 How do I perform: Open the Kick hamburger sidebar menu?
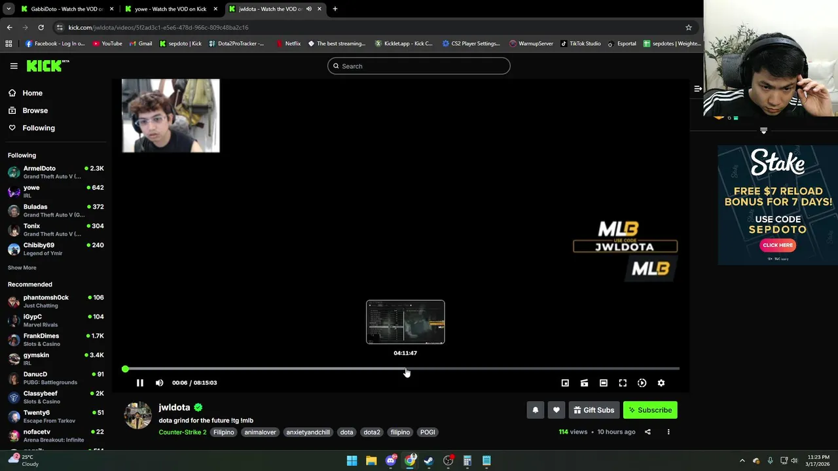[x=14, y=66]
